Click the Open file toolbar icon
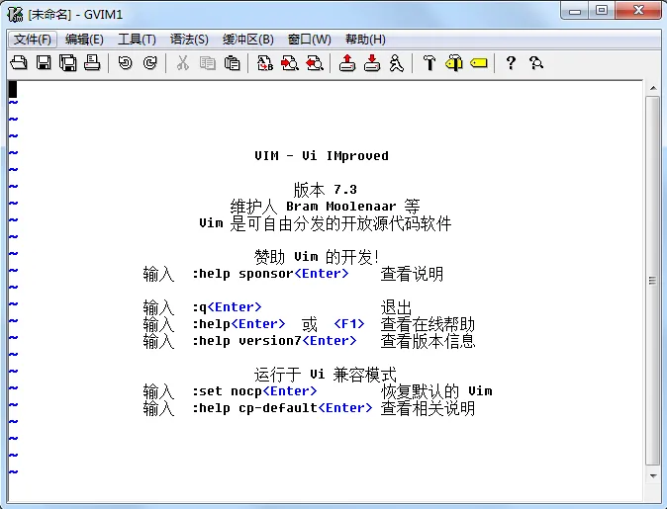Screen dimensions: 667x509 pos(19,63)
